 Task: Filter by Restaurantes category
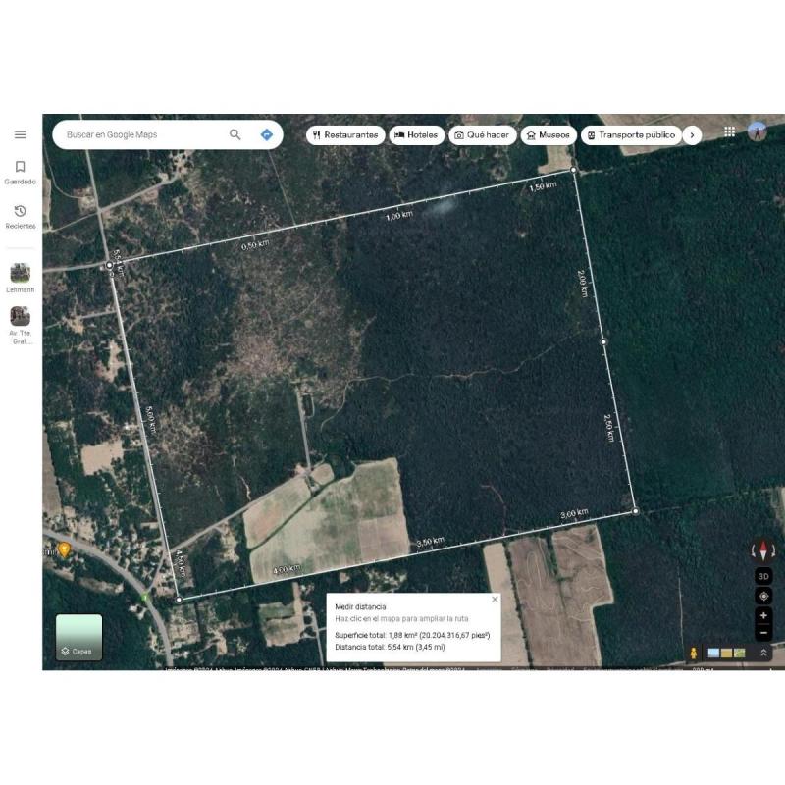click(x=345, y=134)
